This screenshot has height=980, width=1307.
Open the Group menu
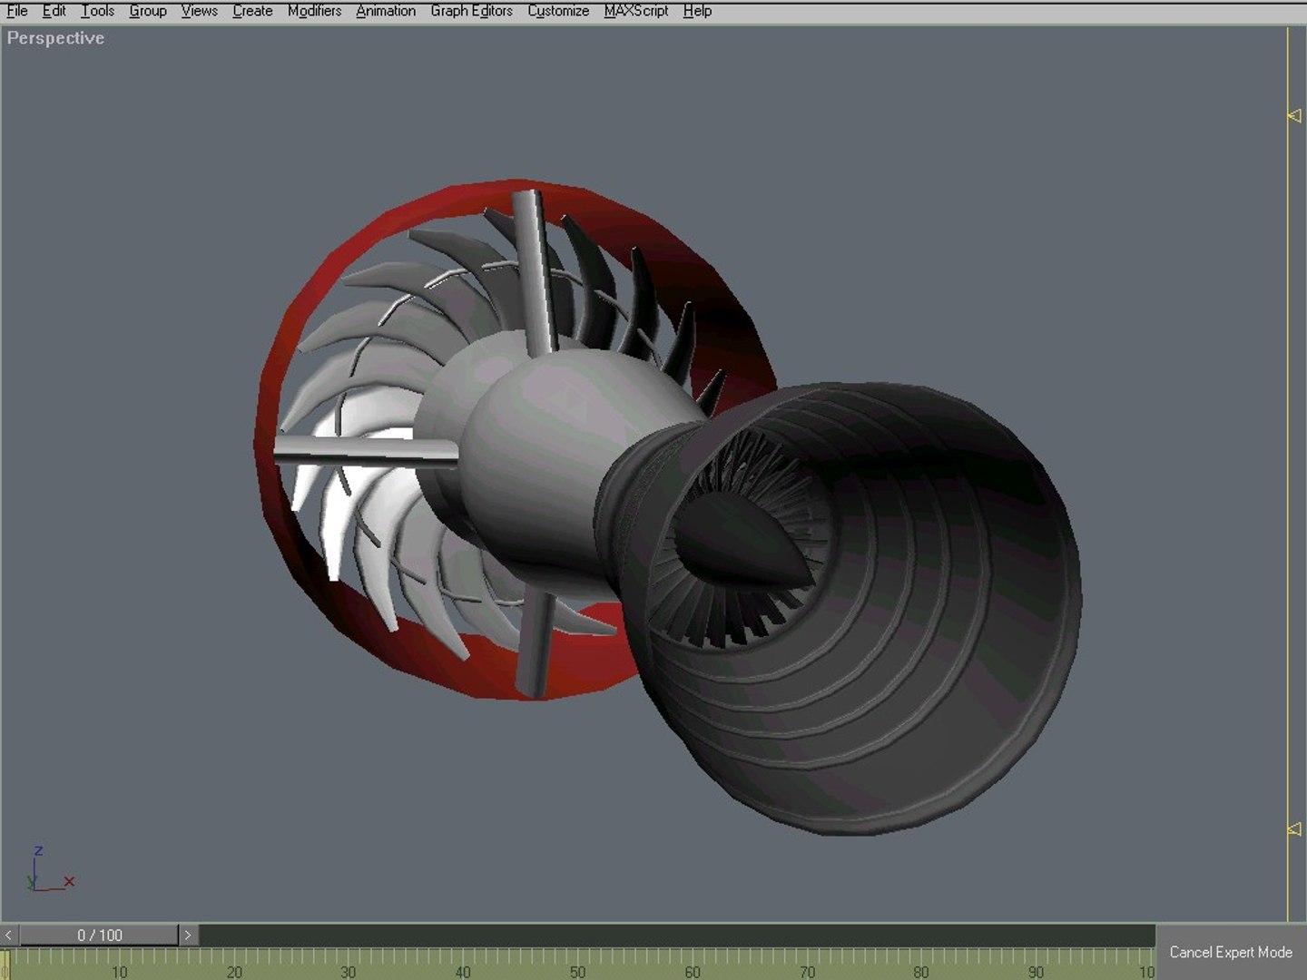pyautogui.click(x=148, y=11)
